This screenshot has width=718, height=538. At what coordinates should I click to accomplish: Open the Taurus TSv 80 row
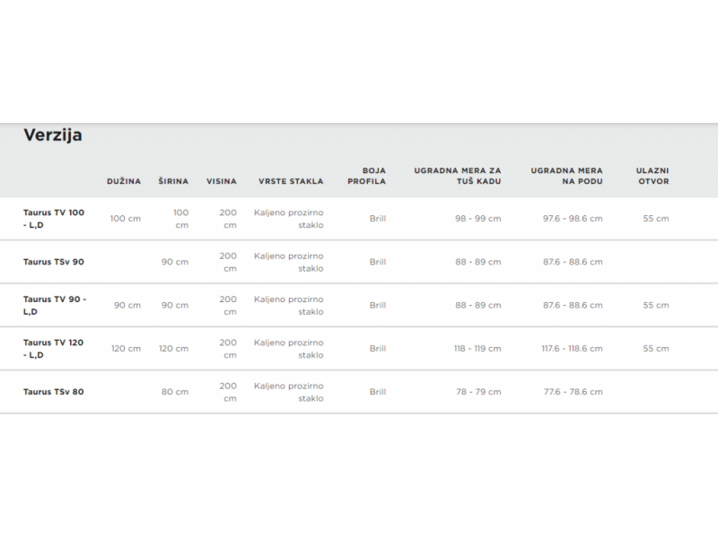pos(54,392)
